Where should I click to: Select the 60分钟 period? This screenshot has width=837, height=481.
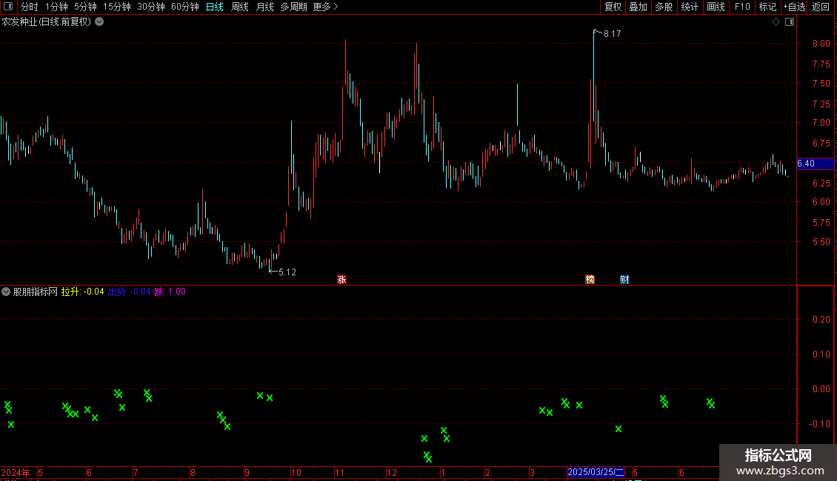tap(184, 7)
